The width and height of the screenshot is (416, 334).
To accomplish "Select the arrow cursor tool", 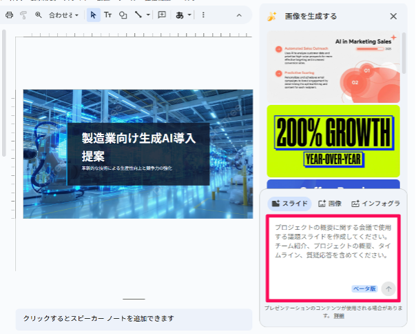I will coord(94,15).
